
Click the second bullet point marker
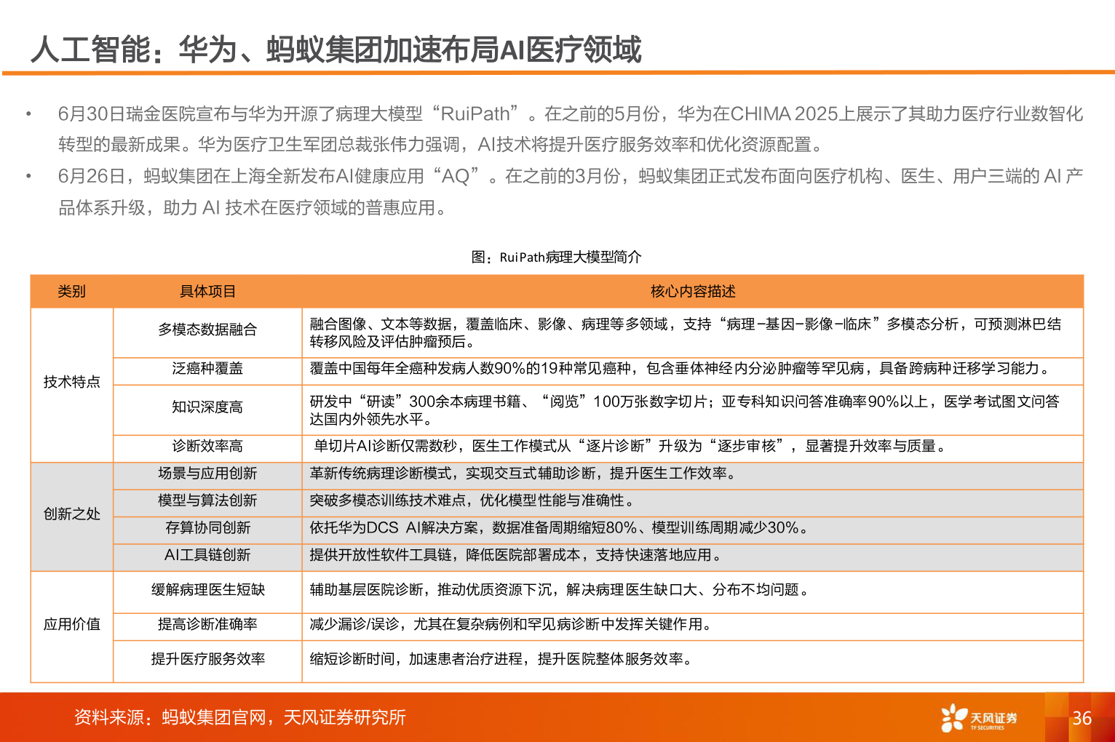(29, 175)
